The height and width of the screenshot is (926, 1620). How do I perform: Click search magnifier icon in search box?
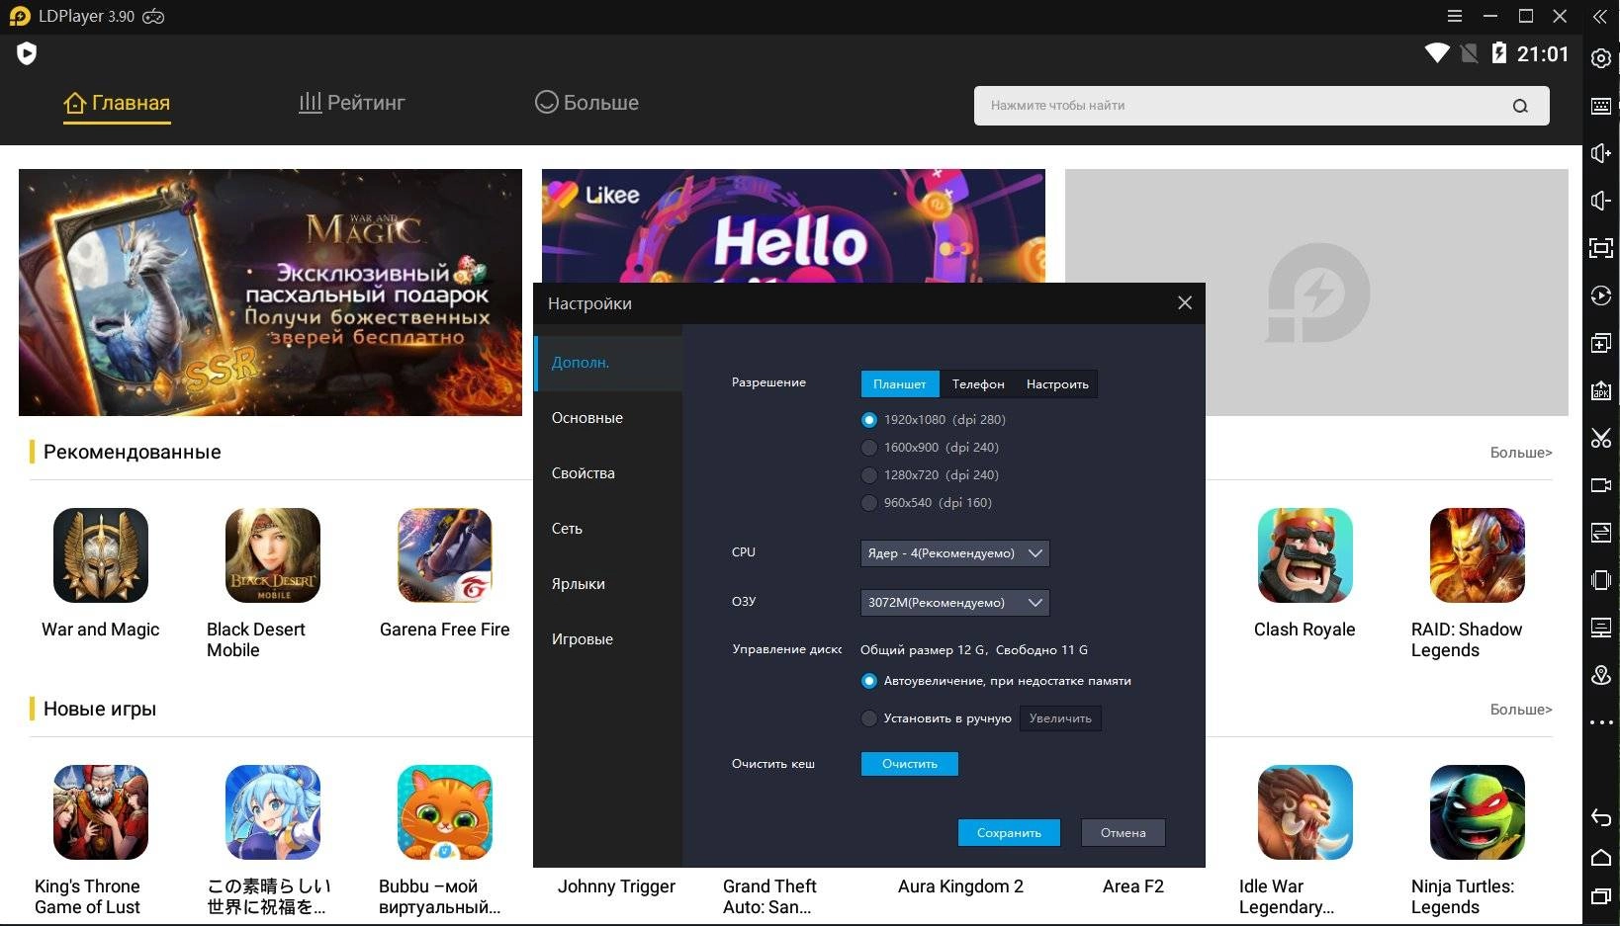pos(1520,106)
